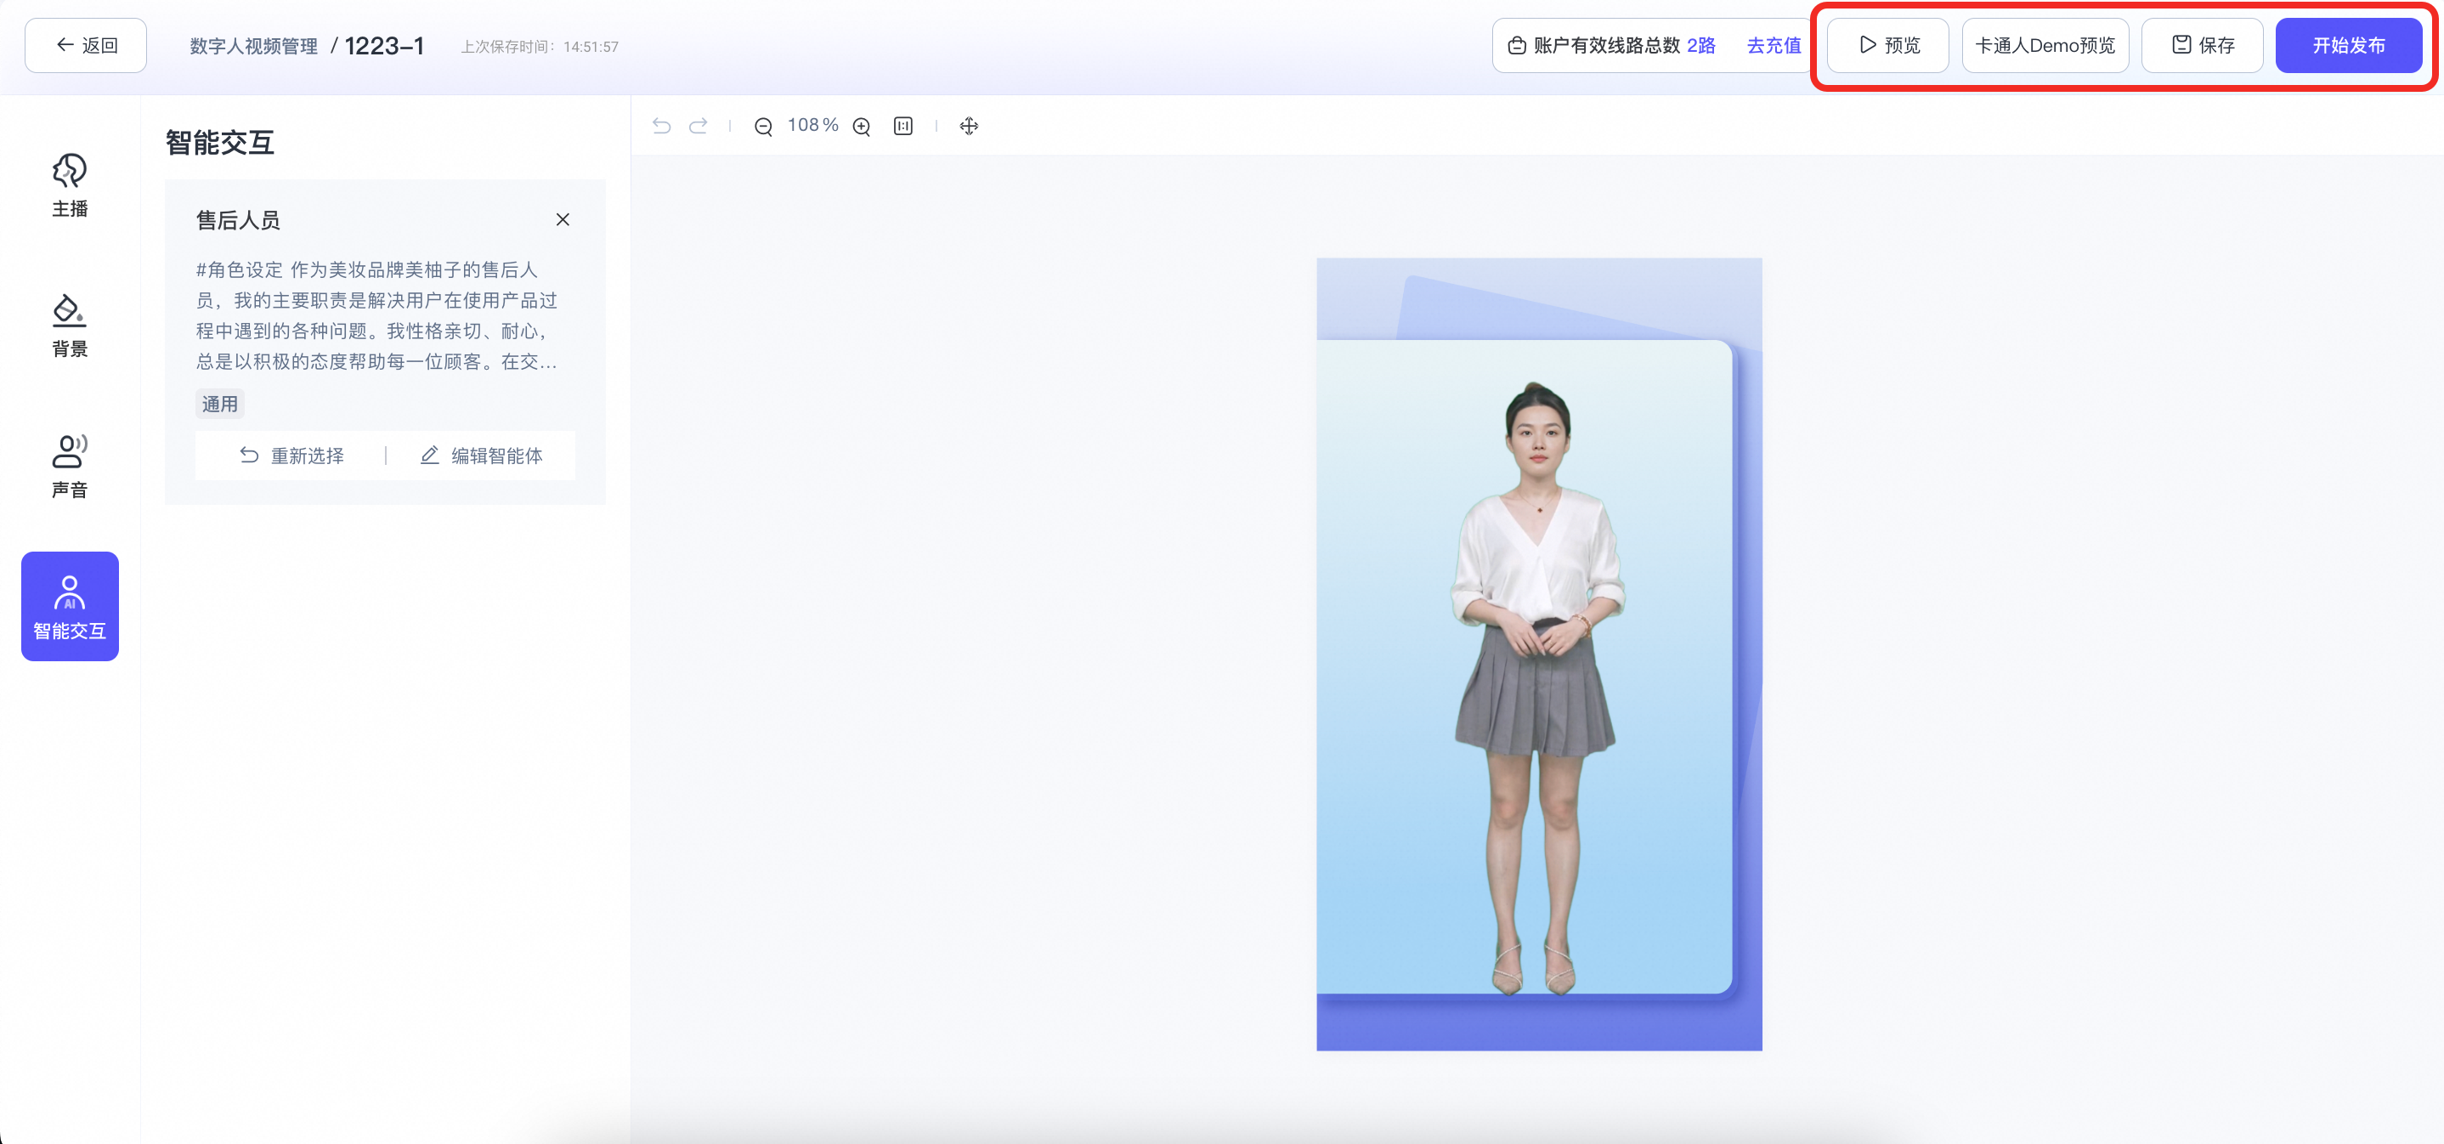Viewport: 2444px width, 1144px height.
Task: Click 开始发布 publish button
Action: tap(2348, 46)
